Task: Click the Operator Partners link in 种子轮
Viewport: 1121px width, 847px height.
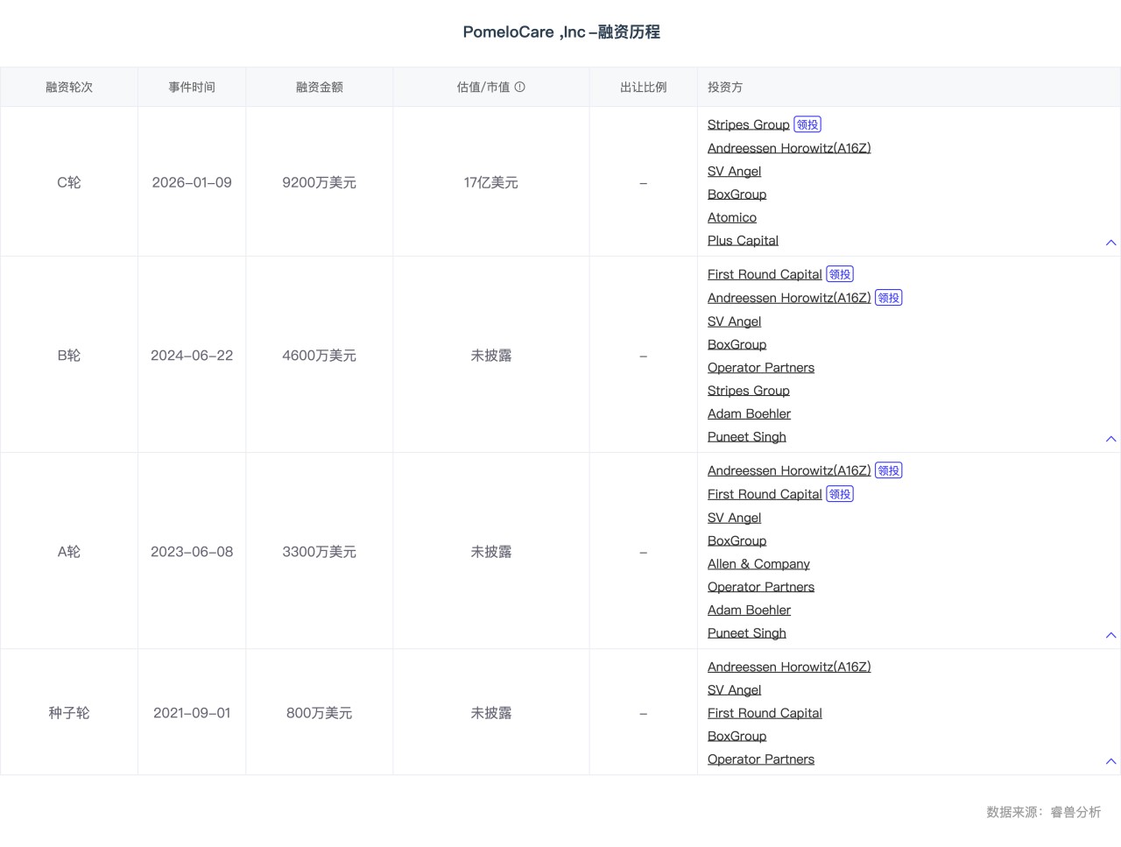Action: click(x=761, y=759)
